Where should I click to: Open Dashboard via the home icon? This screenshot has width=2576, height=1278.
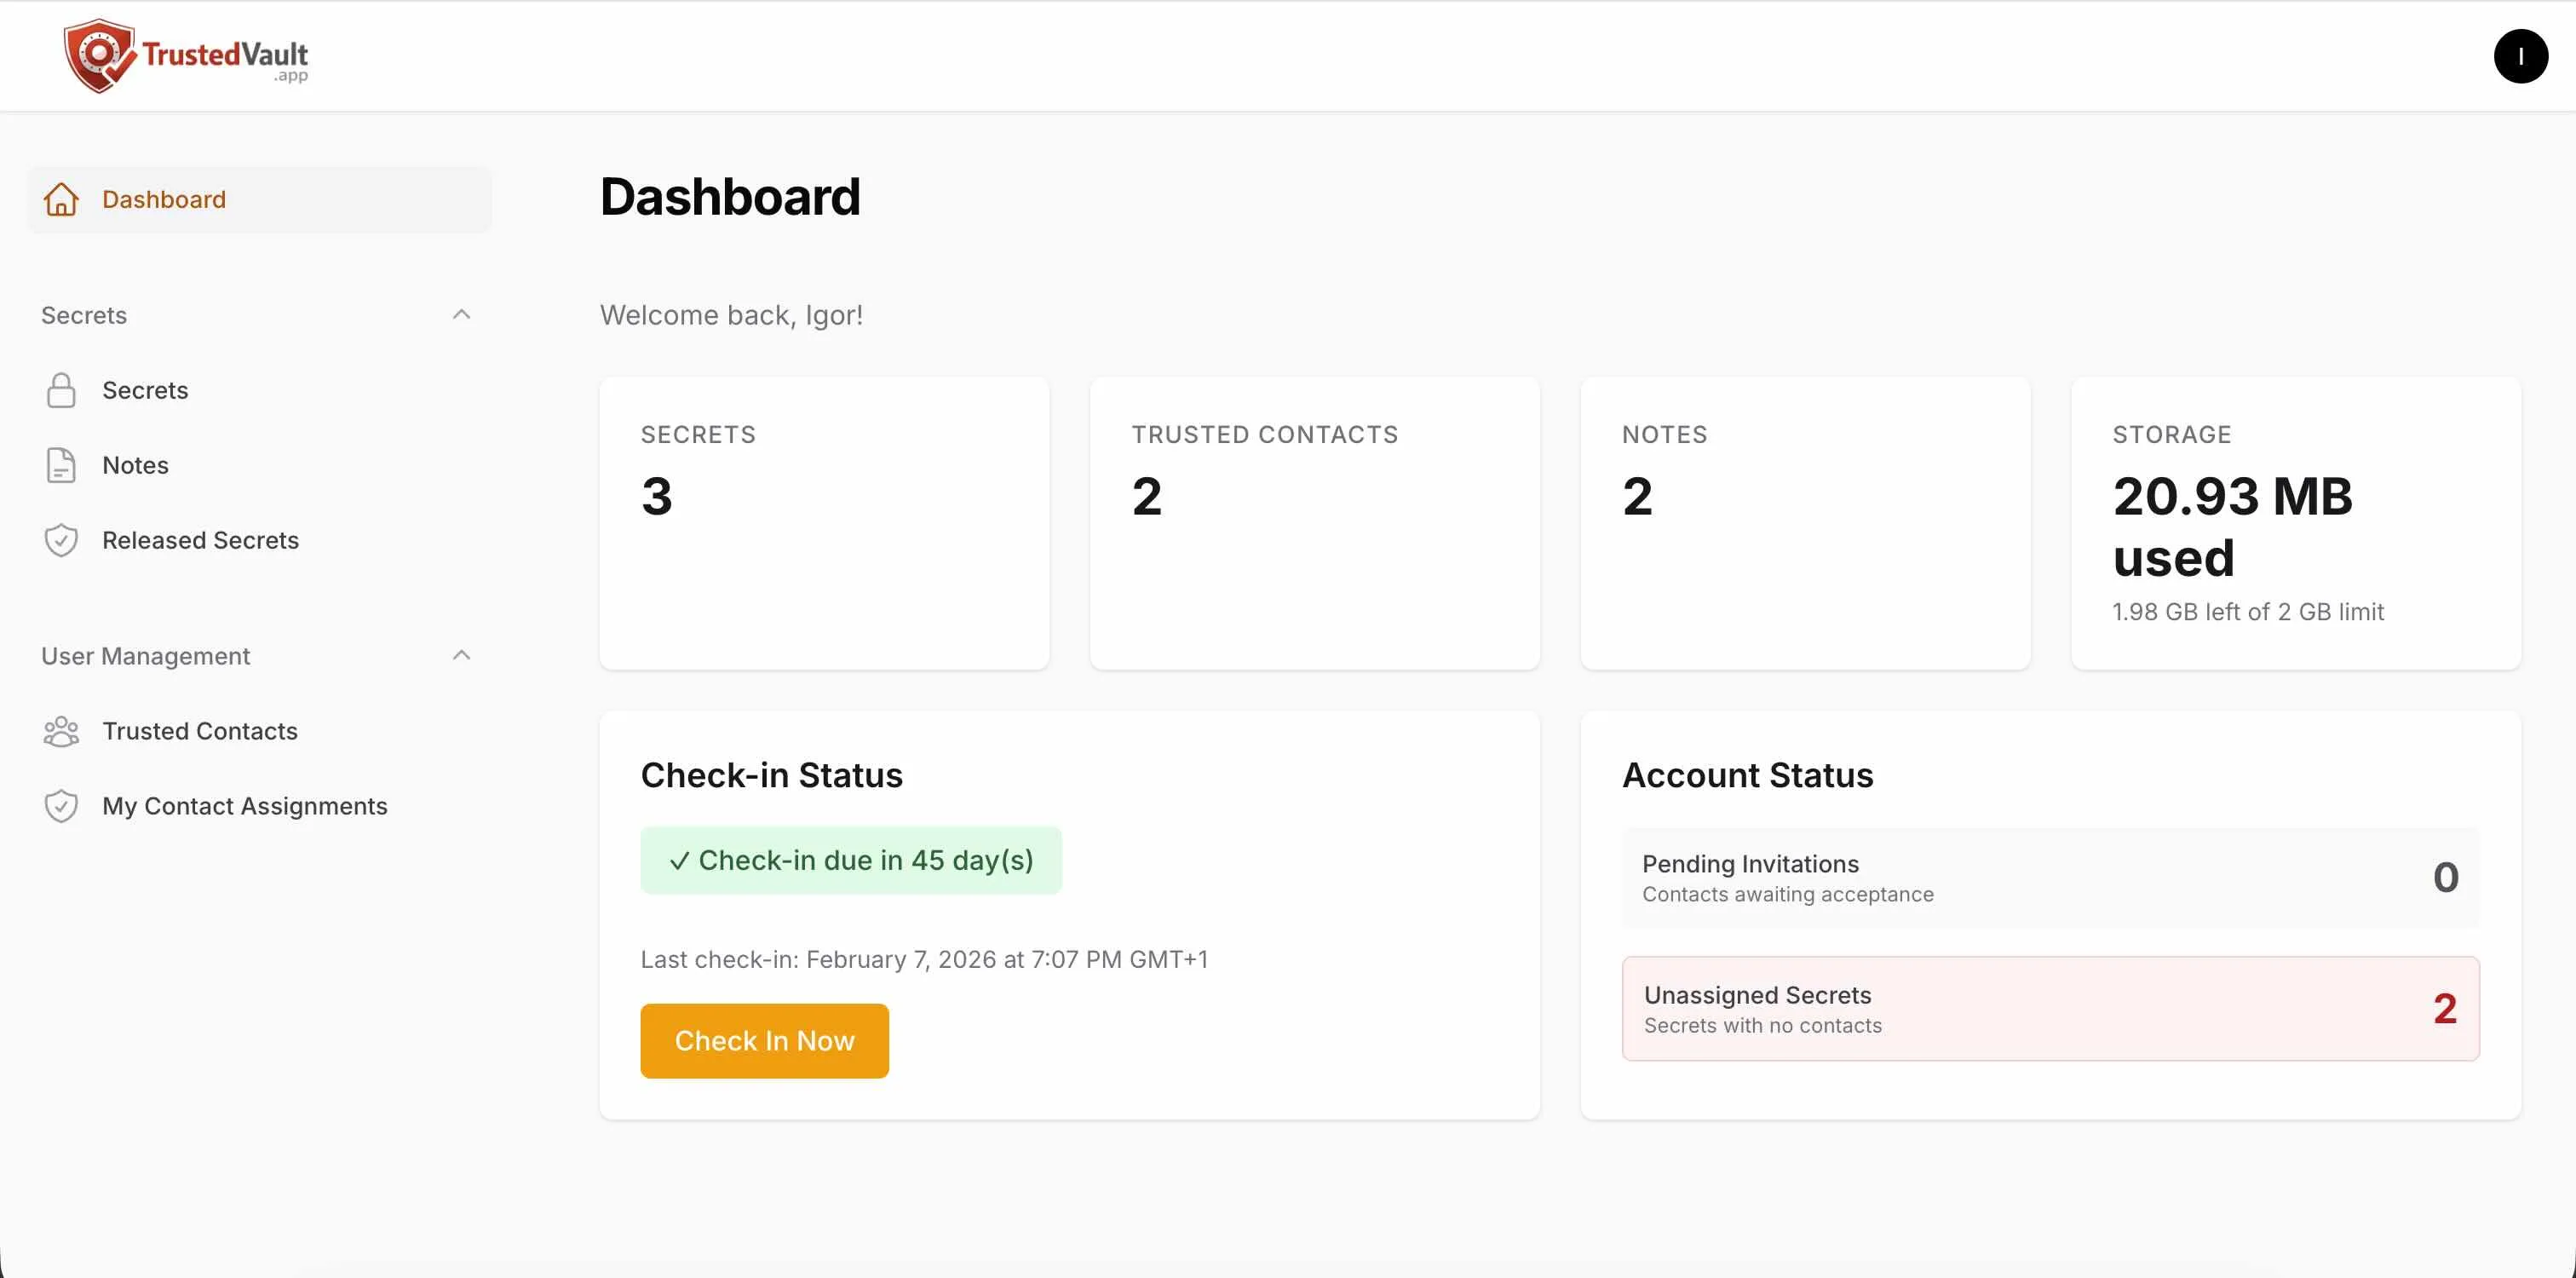pos(61,199)
